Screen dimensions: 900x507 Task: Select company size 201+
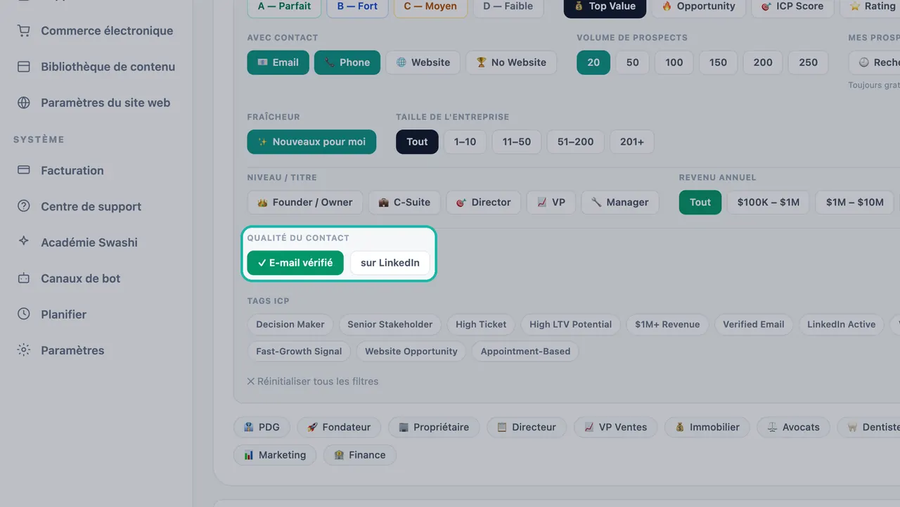tap(632, 142)
